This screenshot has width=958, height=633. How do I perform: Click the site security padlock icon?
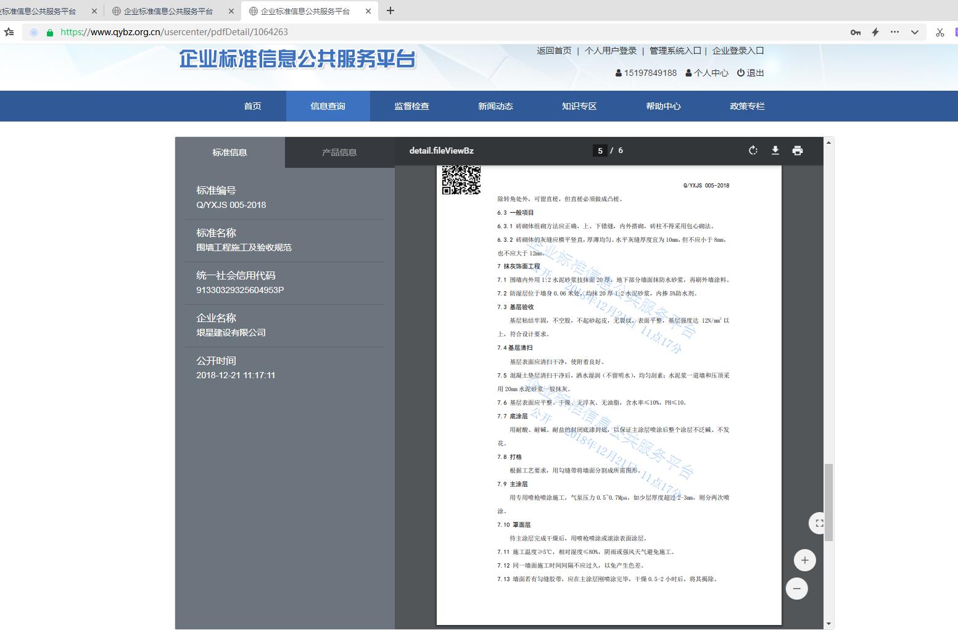tap(50, 32)
